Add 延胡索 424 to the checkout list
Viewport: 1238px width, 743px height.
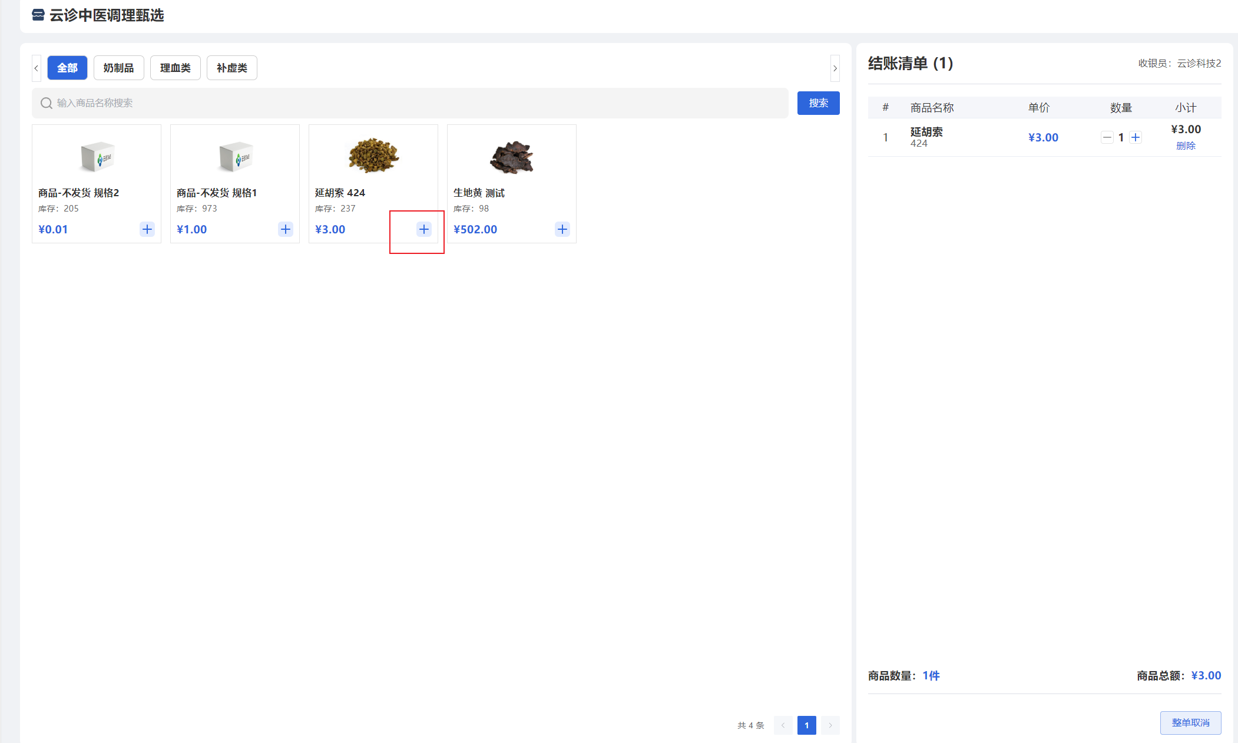(x=425, y=229)
